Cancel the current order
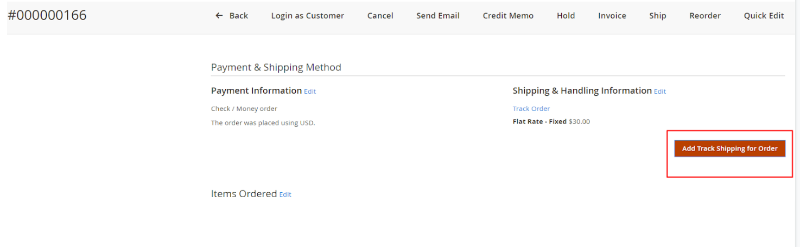 pos(380,16)
